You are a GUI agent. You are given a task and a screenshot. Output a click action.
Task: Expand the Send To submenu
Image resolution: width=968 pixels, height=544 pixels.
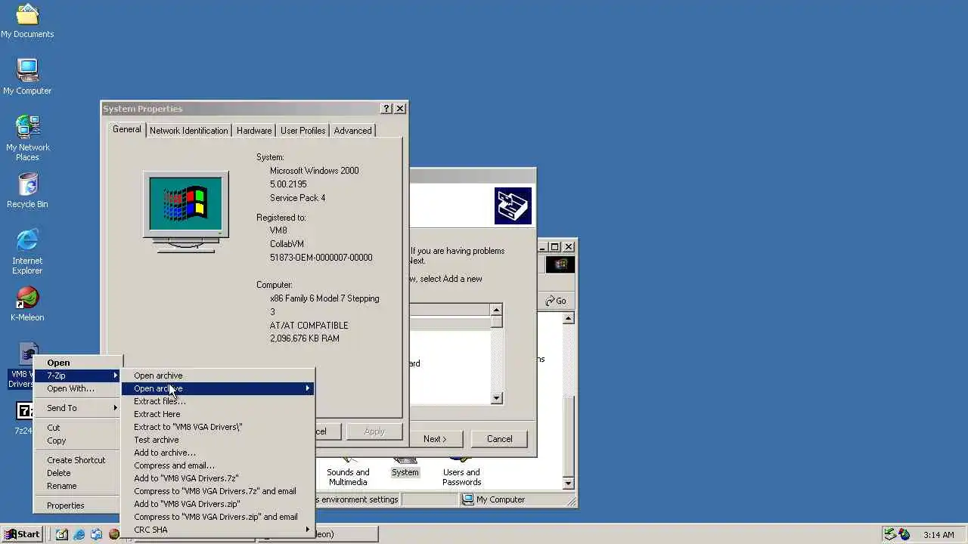coord(78,408)
